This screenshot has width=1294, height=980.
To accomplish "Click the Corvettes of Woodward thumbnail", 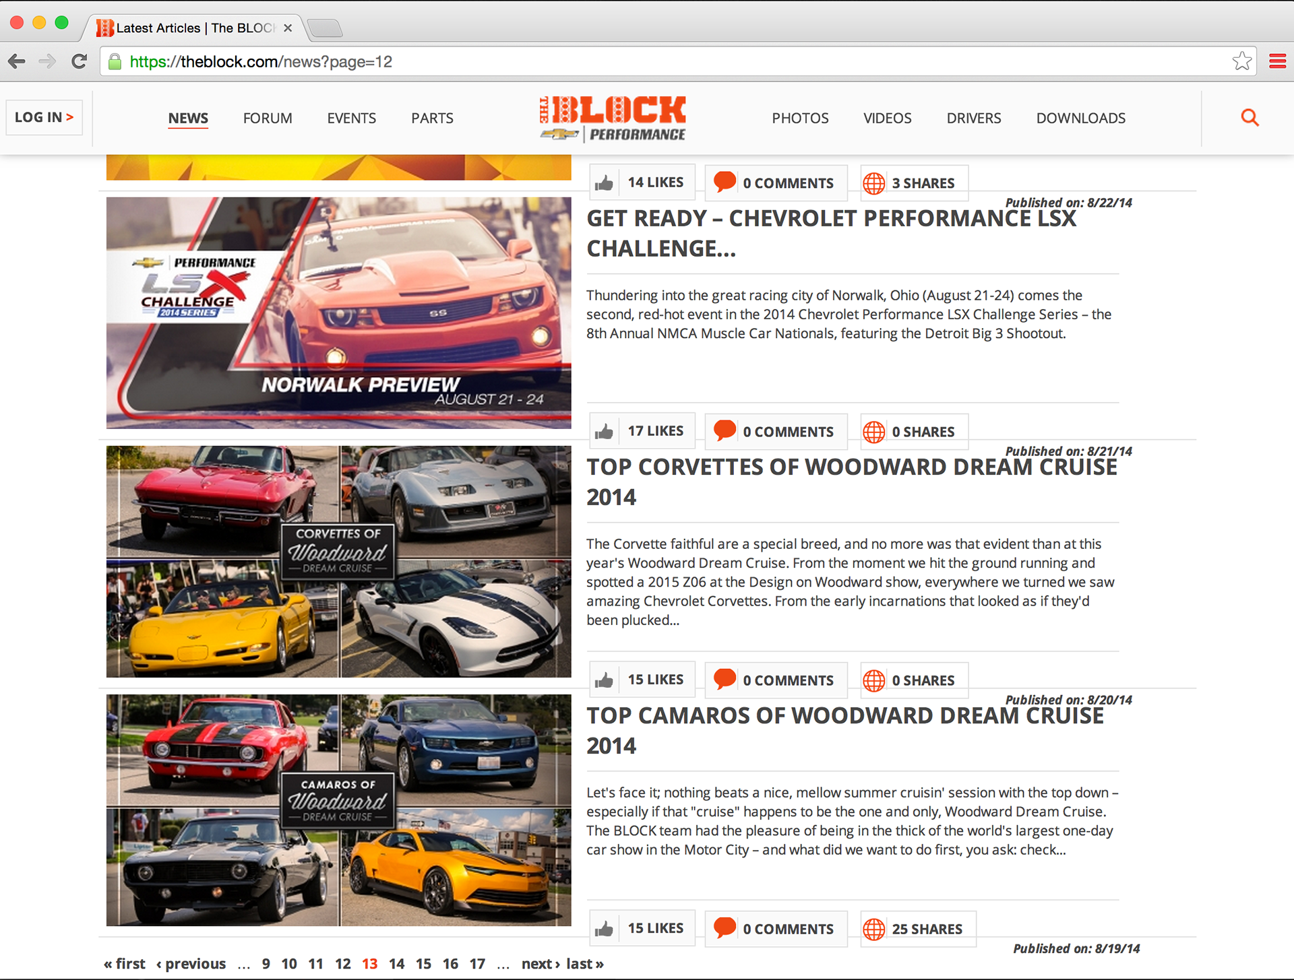I will click(x=338, y=561).
